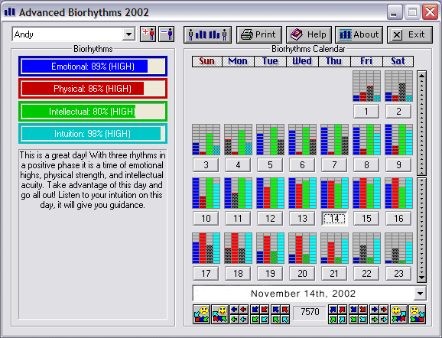Open the About dialog
442x338 pixels.
tap(359, 34)
